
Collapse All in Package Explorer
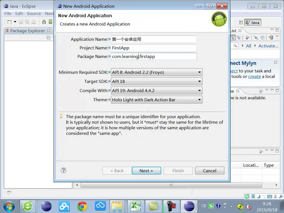(x=48, y=38)
